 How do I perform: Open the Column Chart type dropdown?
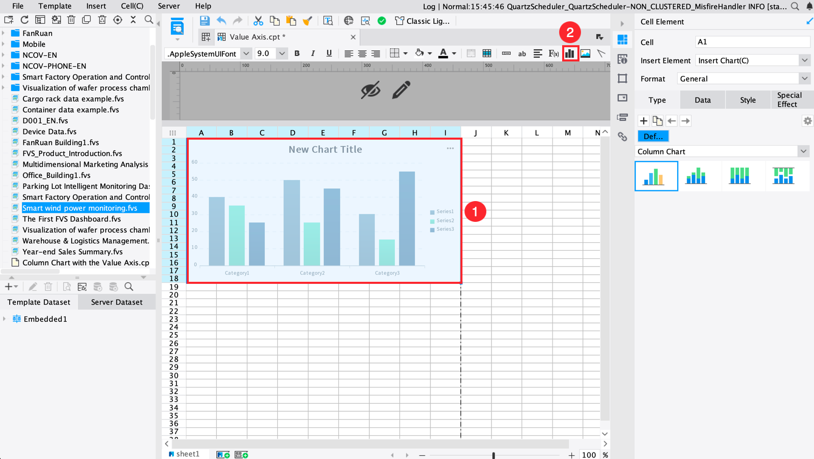click(x=803, y=151)
